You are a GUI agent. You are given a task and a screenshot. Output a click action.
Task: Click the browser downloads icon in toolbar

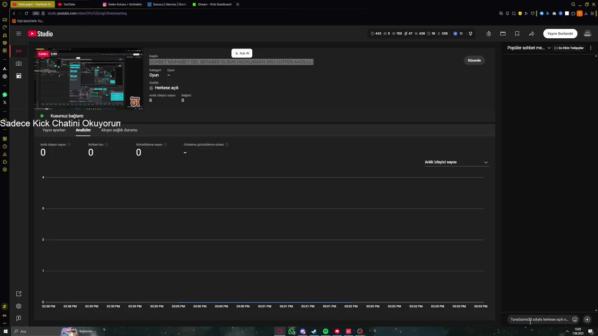point(586,14)
